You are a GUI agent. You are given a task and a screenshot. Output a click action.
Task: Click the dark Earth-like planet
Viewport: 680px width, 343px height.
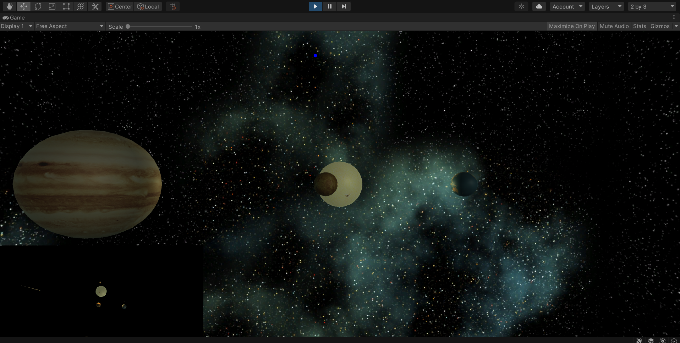tap(464, 184)
